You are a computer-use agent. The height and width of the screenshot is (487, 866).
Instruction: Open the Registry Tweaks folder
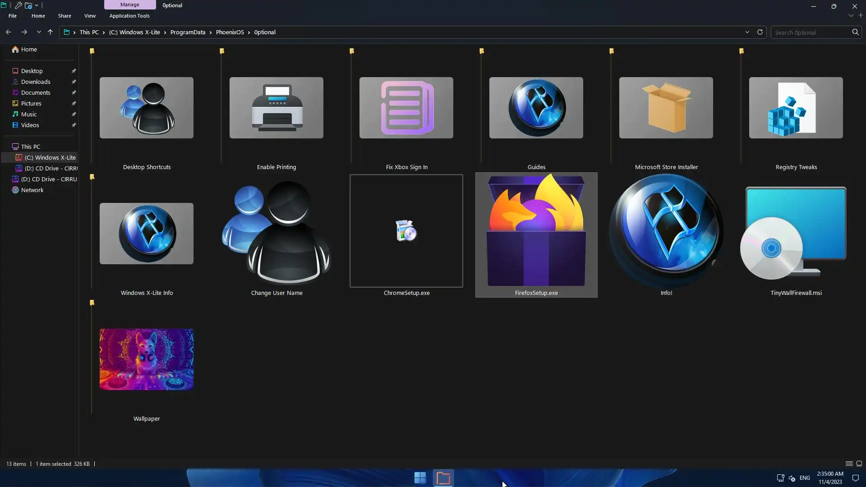(796, 108)
